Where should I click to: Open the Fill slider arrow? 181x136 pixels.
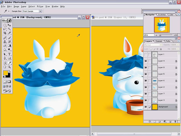tap(178, 49)
